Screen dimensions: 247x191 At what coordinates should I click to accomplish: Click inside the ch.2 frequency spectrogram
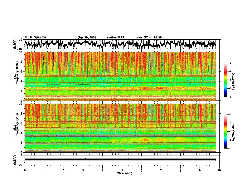pos(120,128)
